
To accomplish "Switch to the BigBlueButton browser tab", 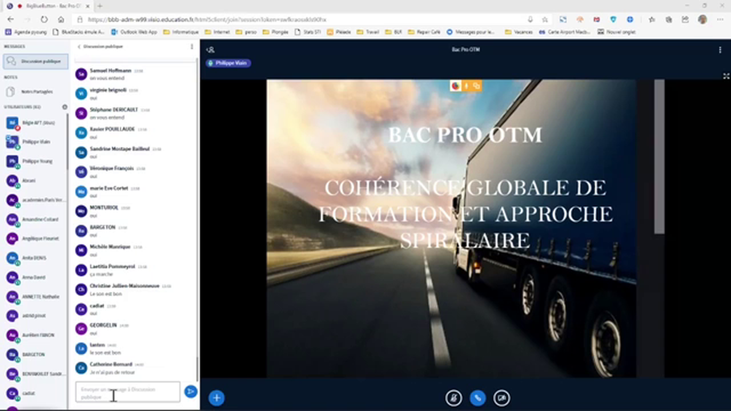I will [49, 6].
